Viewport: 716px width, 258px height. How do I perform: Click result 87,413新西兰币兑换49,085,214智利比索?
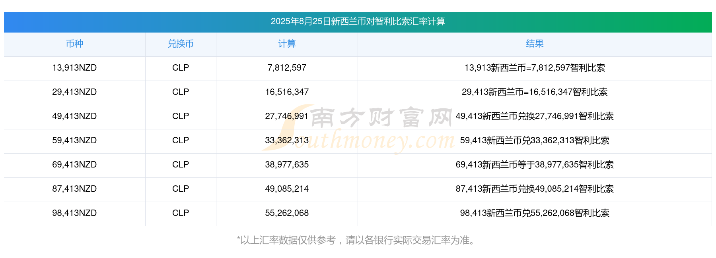[x=535, y=189]
